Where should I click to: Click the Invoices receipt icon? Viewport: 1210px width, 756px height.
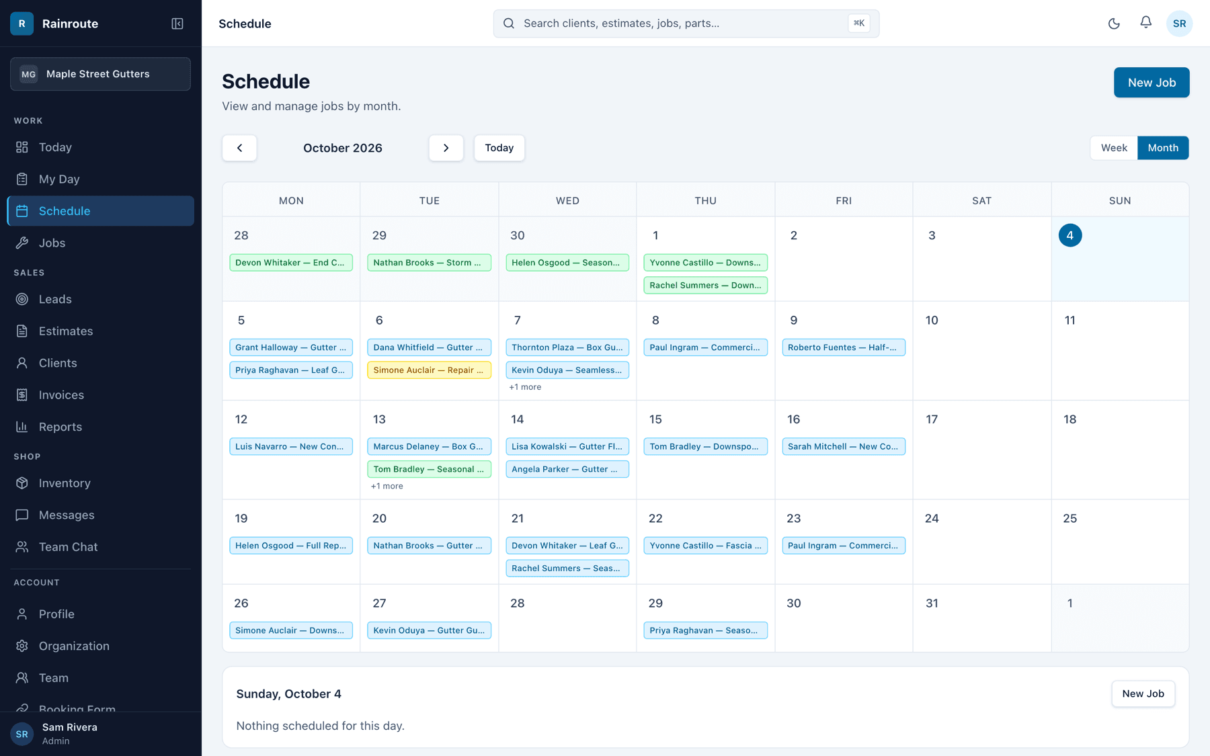click(22, 395)
